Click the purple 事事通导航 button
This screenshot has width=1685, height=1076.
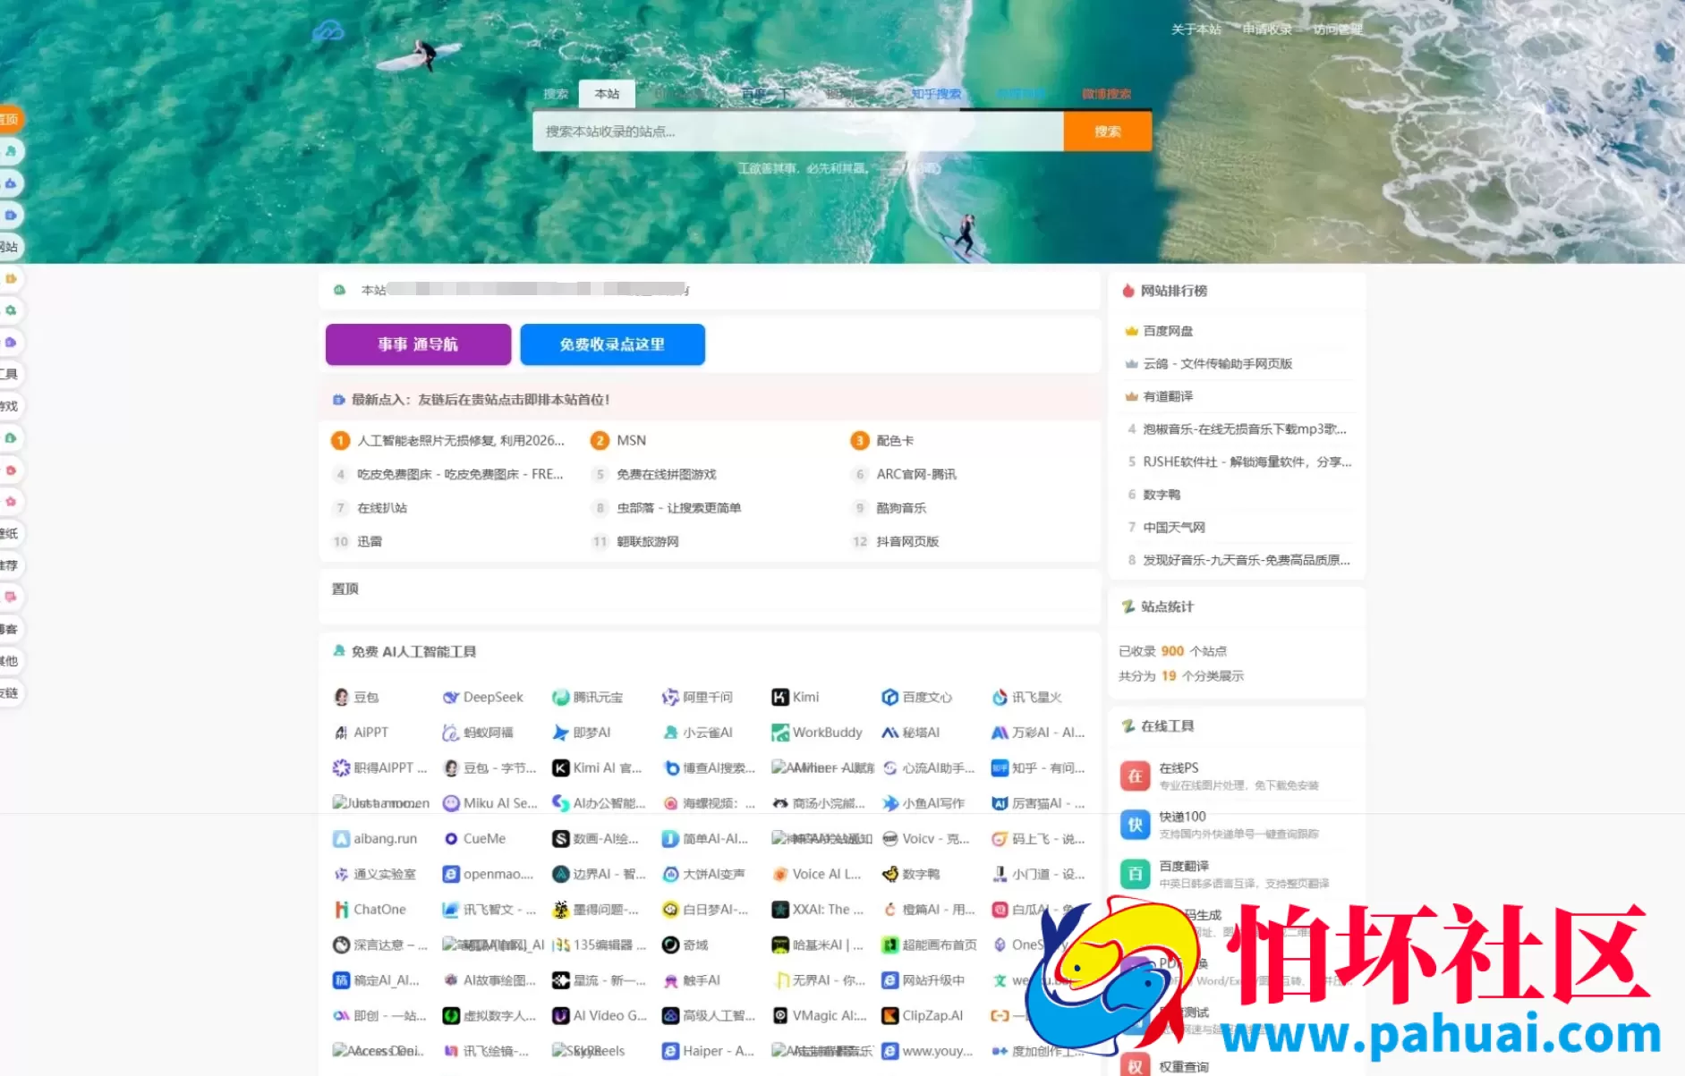418,344
